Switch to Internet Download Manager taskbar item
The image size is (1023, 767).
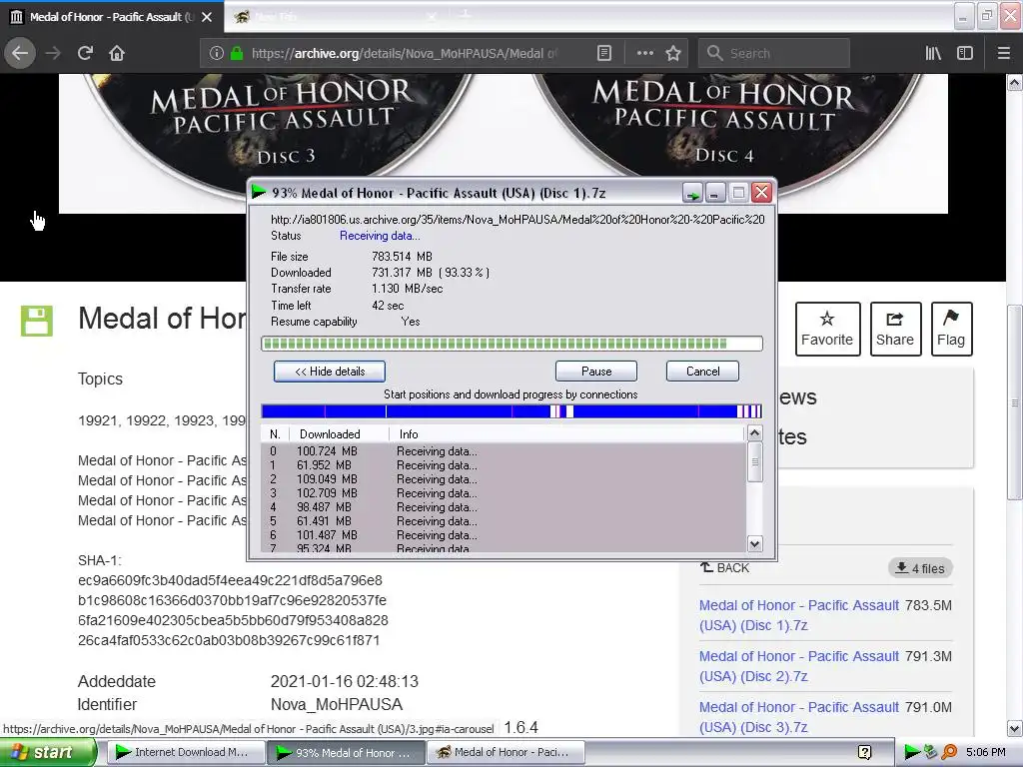pyautogui.click(x=186, y=752)
